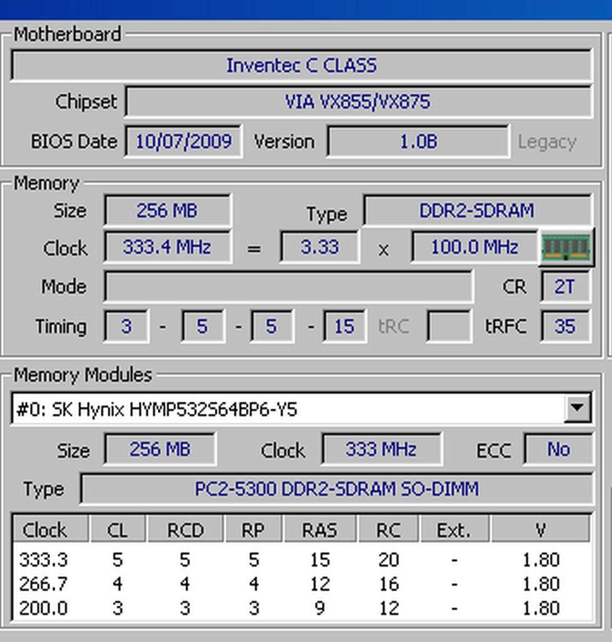Select the VIA VX855/VX875 chipset field
This screenshot has height=642, width=612.
[x=360, y=102]
